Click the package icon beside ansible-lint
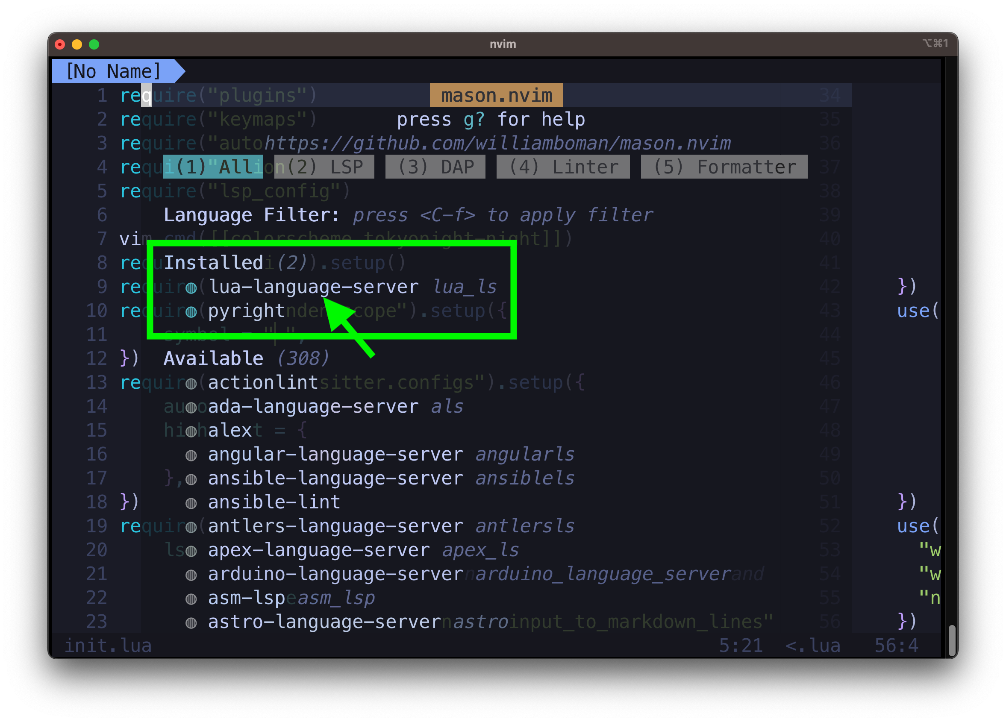1006x722 pixels. (x=191, y=503)
